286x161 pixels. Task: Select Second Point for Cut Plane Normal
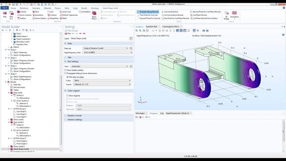coord(206,12)
